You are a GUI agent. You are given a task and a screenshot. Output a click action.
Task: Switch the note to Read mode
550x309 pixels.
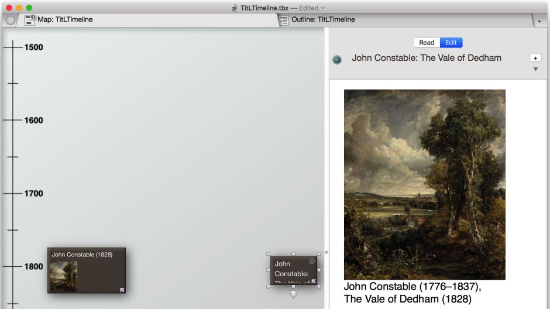427,43
